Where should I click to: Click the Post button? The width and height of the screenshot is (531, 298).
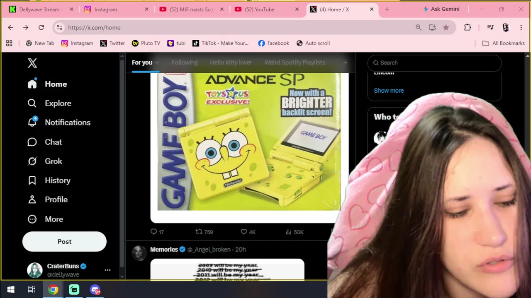coord(64,242)
